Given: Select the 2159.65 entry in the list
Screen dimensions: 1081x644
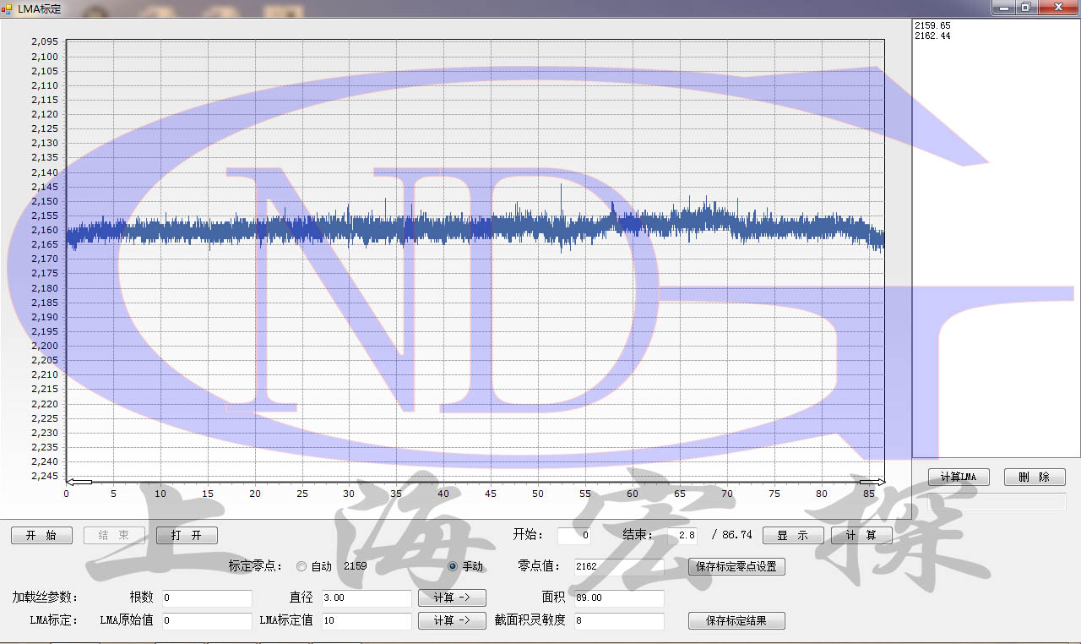Looking at the screenshot, I should (x=932, y=26).
